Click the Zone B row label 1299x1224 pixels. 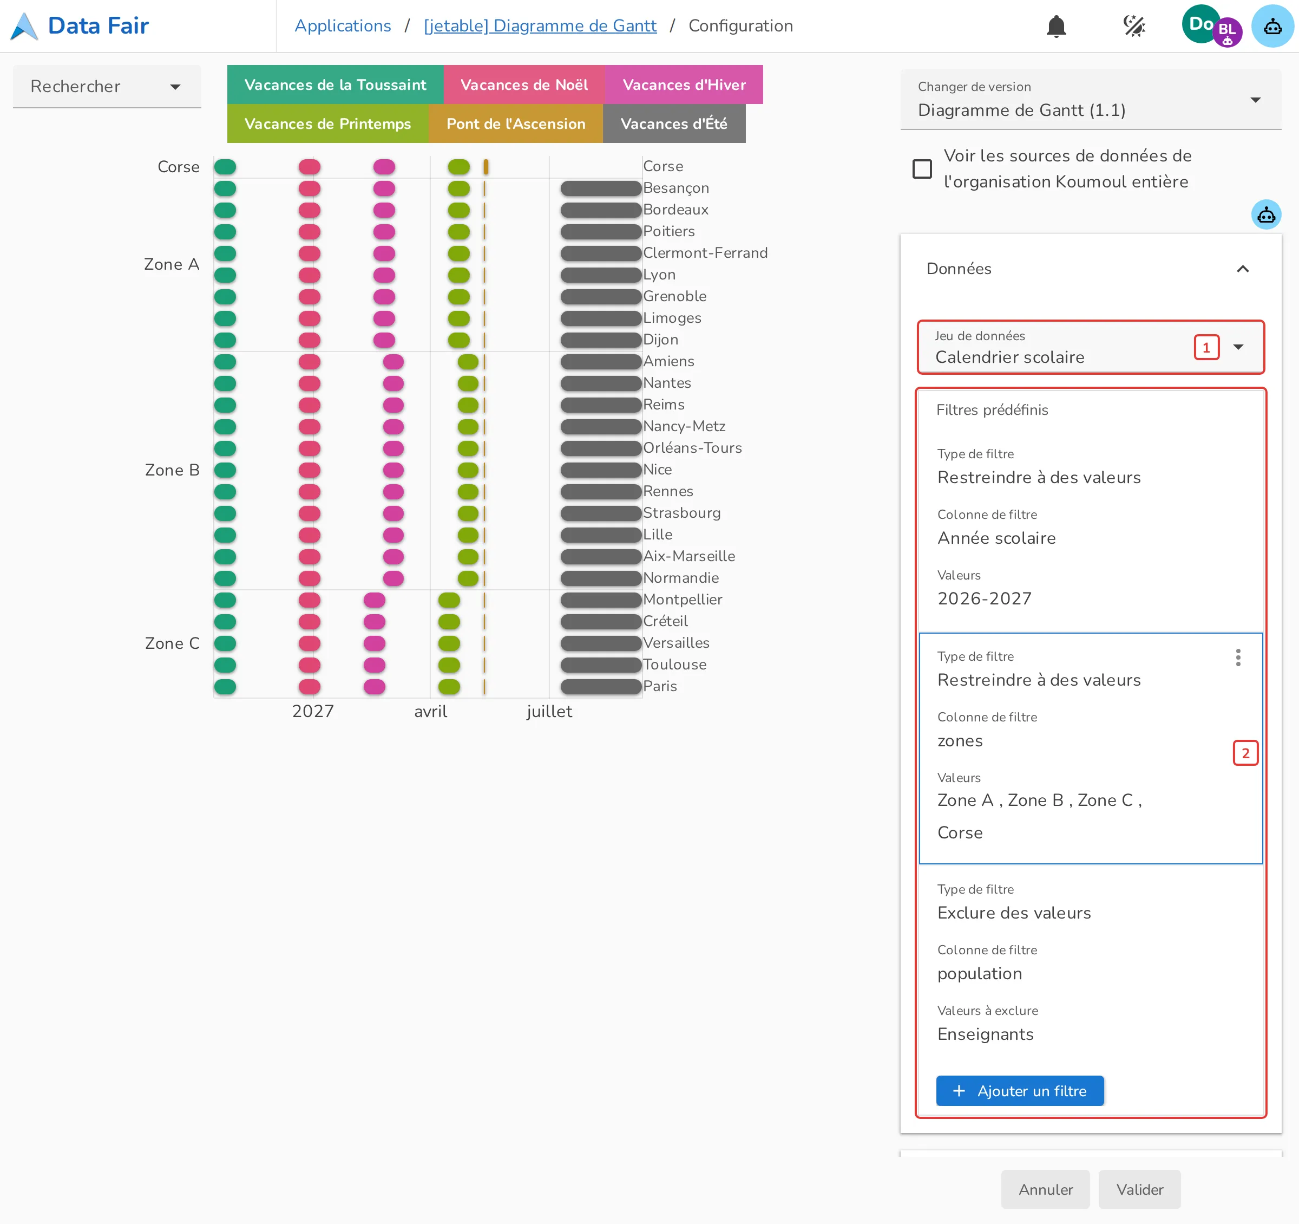(172, 470)
